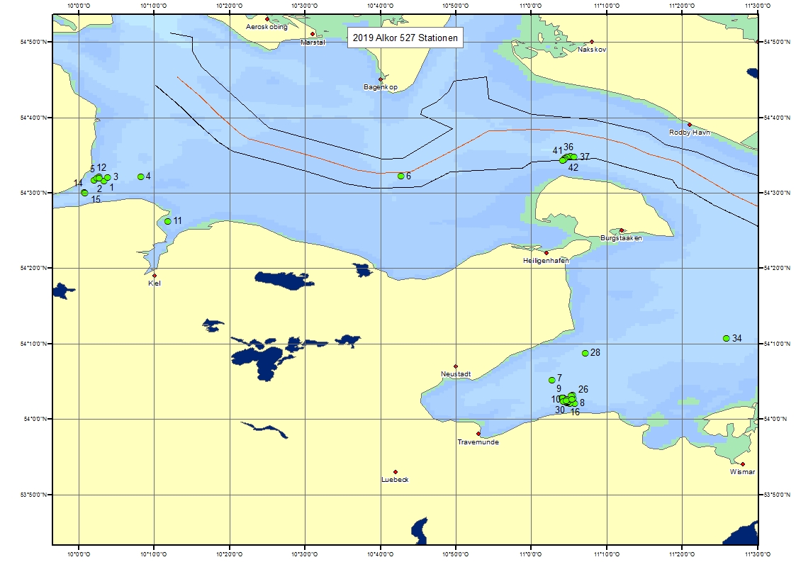The image size is (796, 562).
Task: Select the station 34 green dot
Action: coord(726,338)
